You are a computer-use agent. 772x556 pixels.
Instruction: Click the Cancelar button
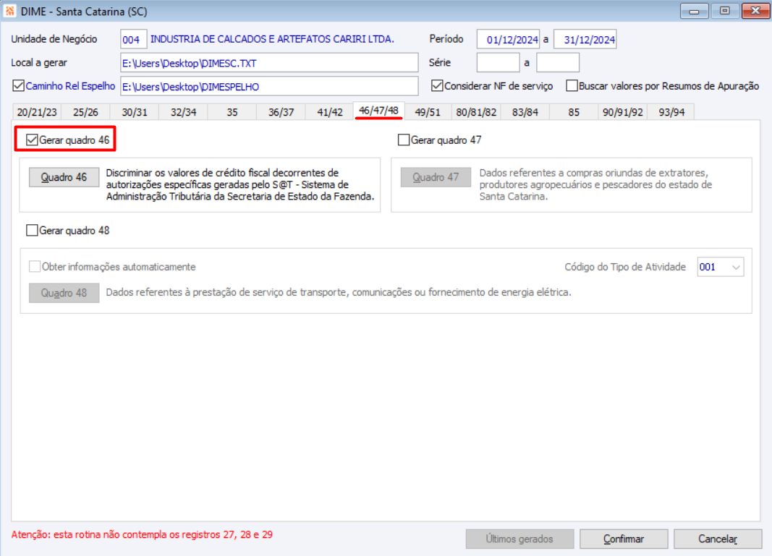click(x=717, y=539)
